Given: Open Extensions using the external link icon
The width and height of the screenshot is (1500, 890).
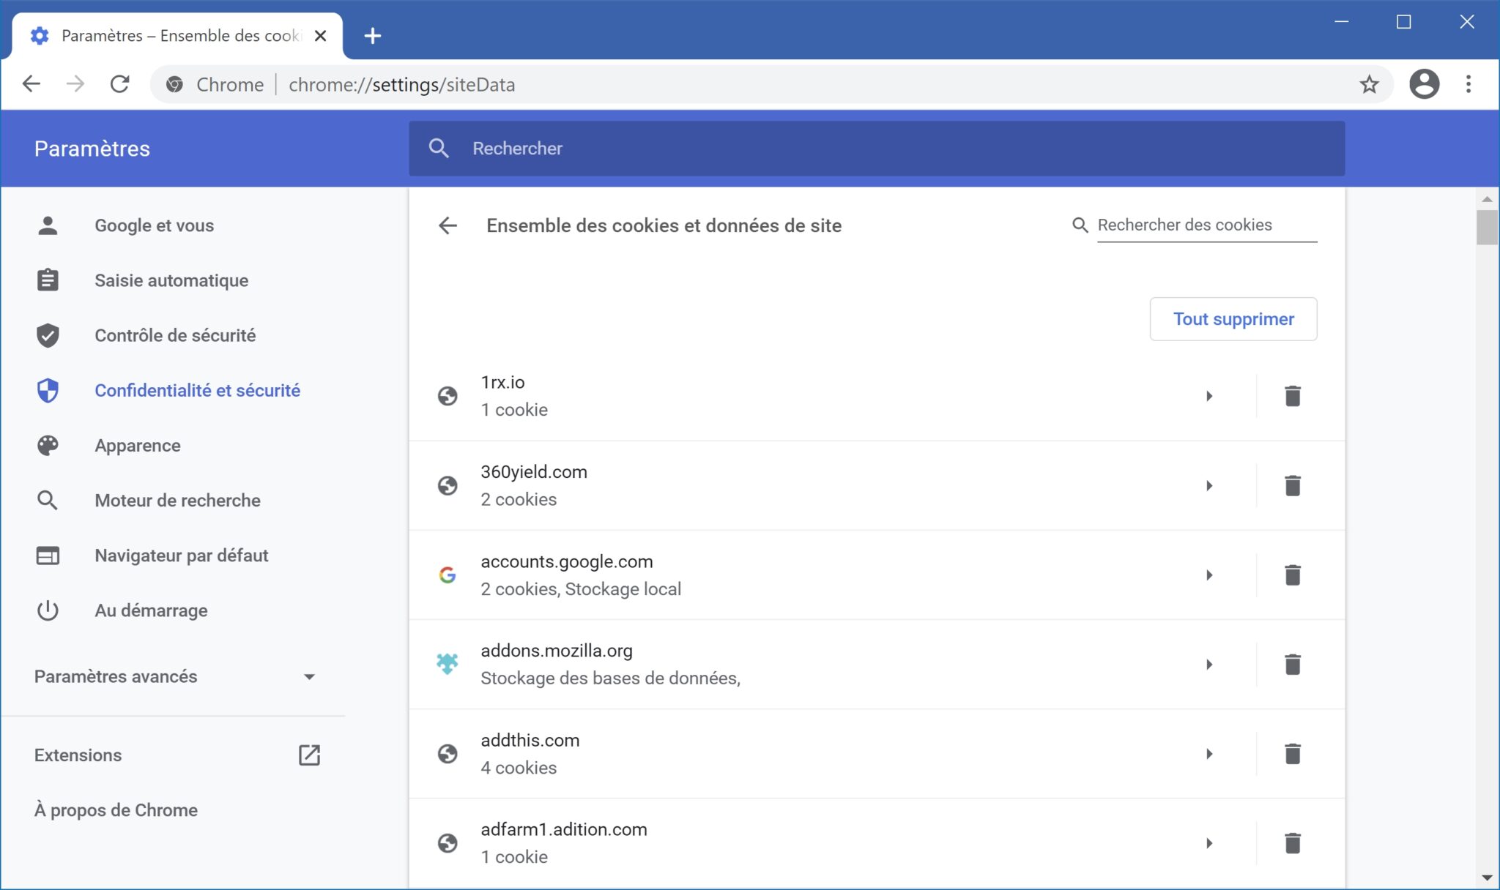Looking at the screenshot, I should coord(311,755).
